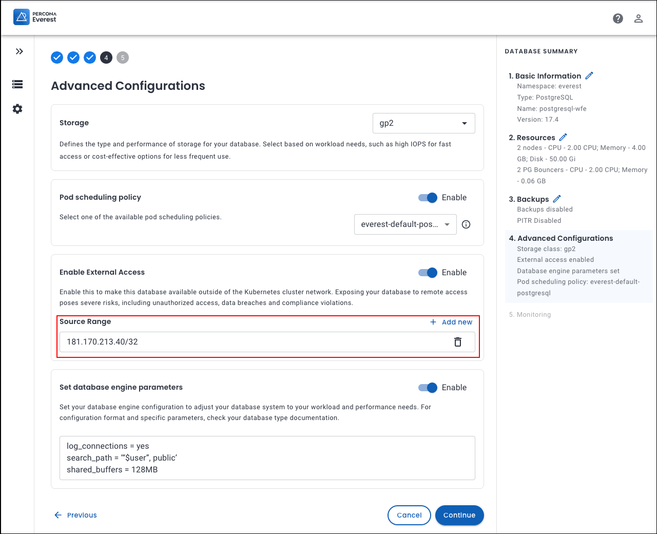Expand the sidebar with double chevron
This screenshot has width=657, height=534.
[20, 51]
